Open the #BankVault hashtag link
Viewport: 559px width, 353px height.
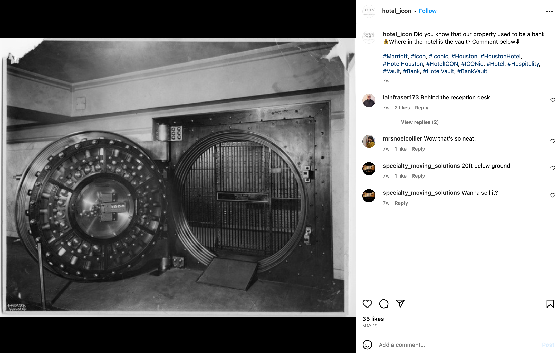tap(472, 71)
